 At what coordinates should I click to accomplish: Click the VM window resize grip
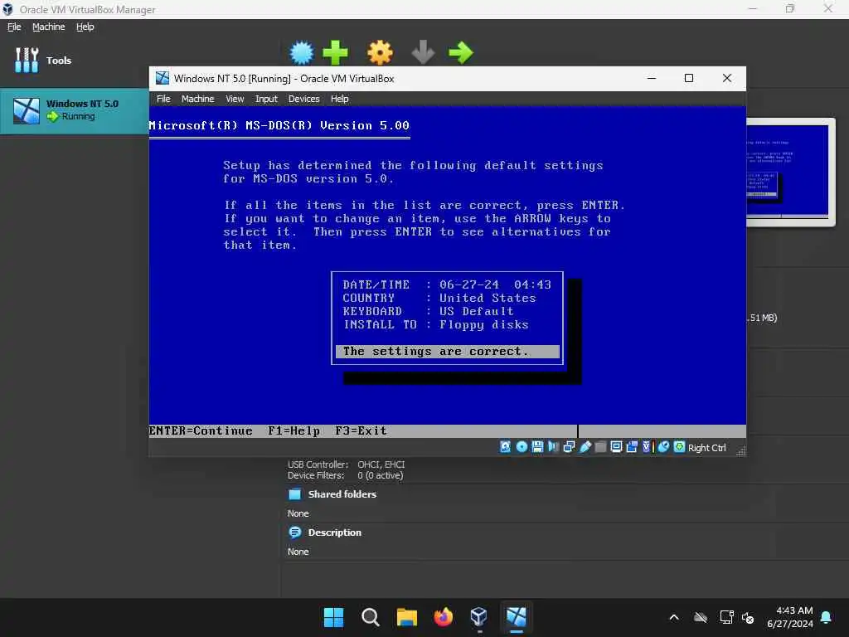click(740, 451)
